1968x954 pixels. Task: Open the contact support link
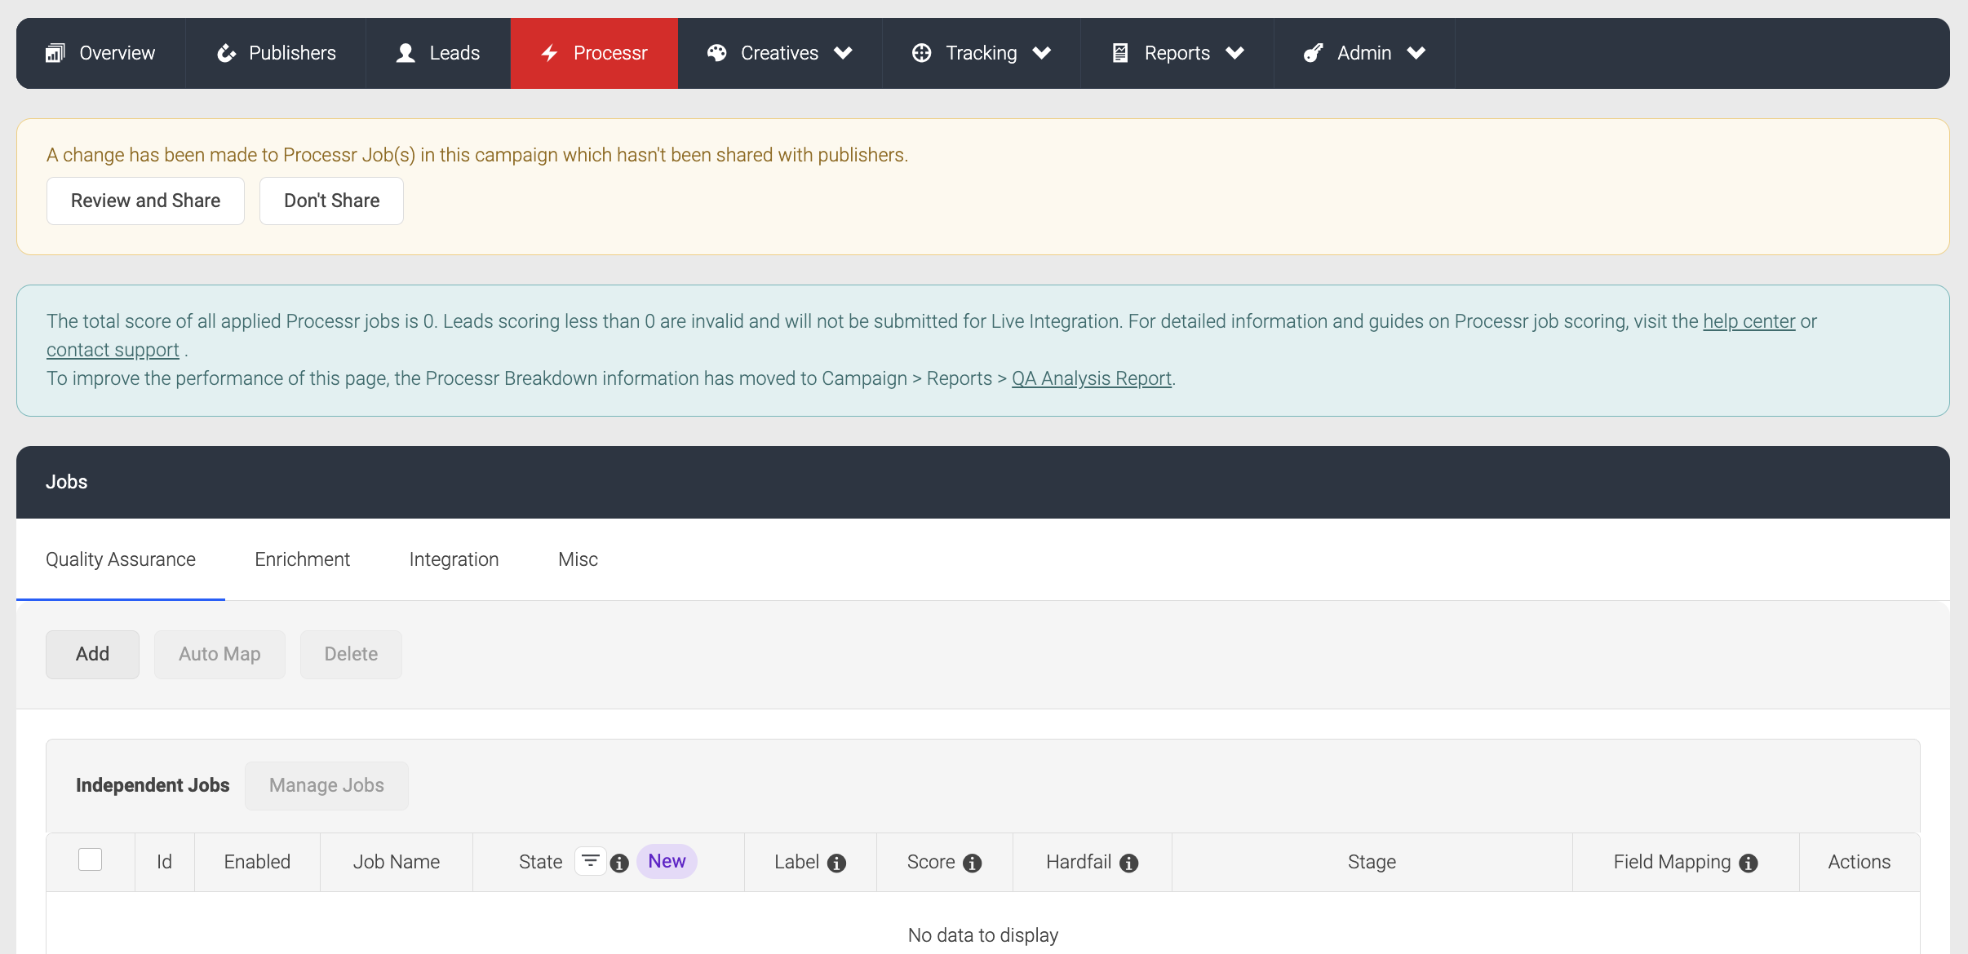(113, 350)
